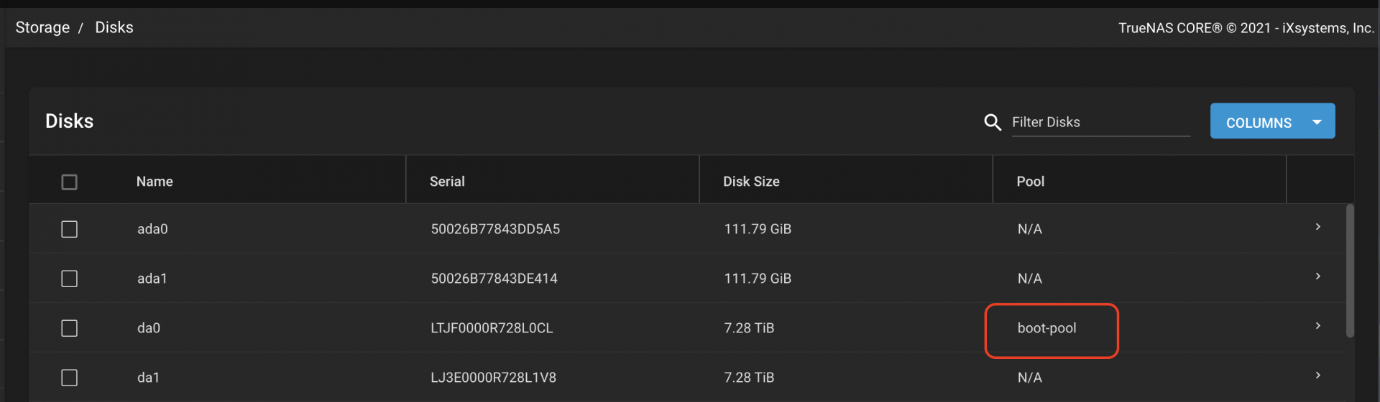Click the disks table vertical scrollbar
This screenshot has width=1380, height=402.
(x=1350, y=271)
